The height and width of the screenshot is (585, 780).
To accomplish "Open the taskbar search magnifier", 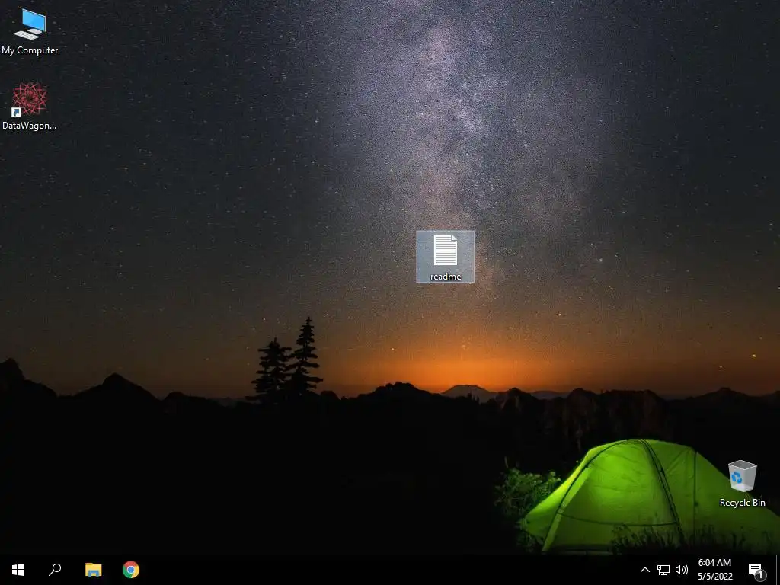I will point(55,570).
